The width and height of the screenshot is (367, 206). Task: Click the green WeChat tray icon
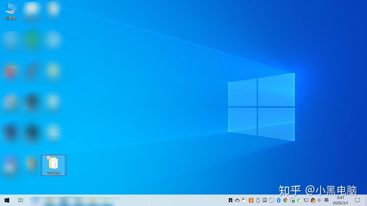point(299,200)
